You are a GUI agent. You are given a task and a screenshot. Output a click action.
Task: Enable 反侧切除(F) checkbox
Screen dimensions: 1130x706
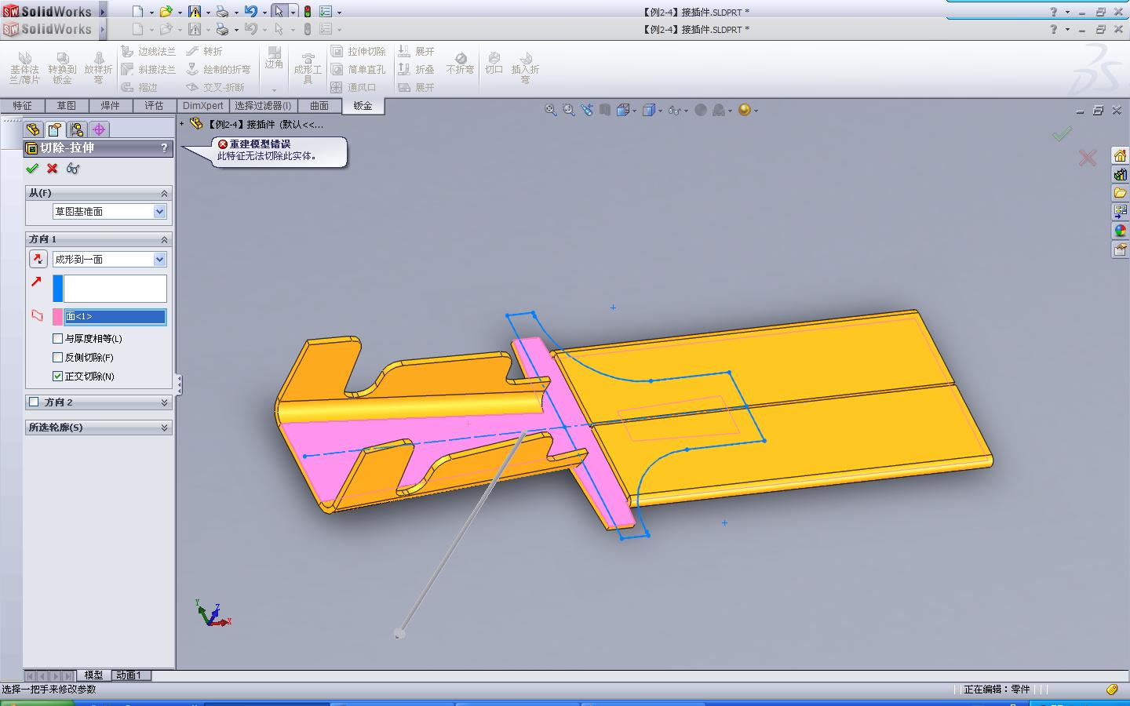click(57, 358)
